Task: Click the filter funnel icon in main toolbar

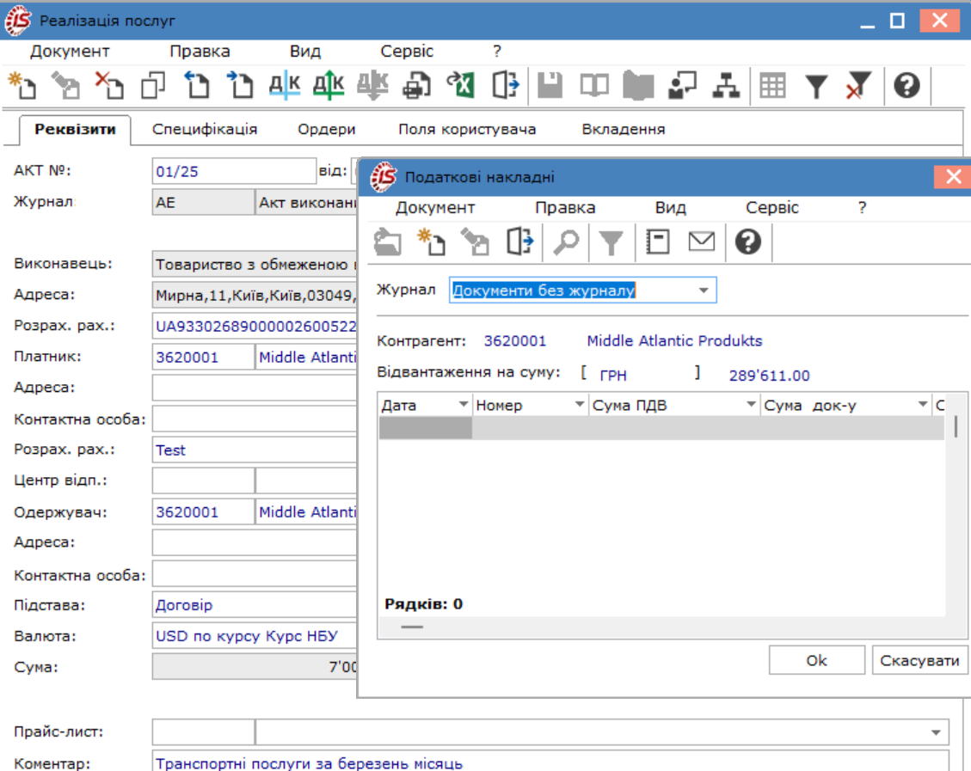Action: [816, 86]
